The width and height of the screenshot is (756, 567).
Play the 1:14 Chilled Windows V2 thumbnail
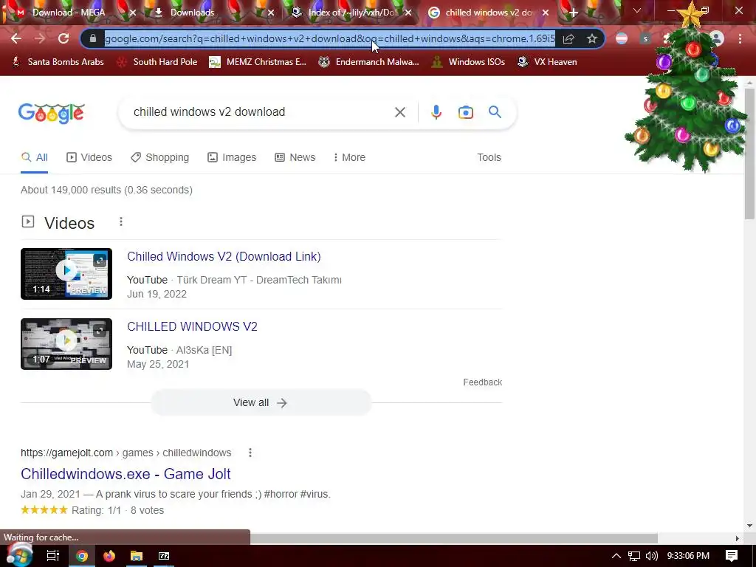[66, 274]
